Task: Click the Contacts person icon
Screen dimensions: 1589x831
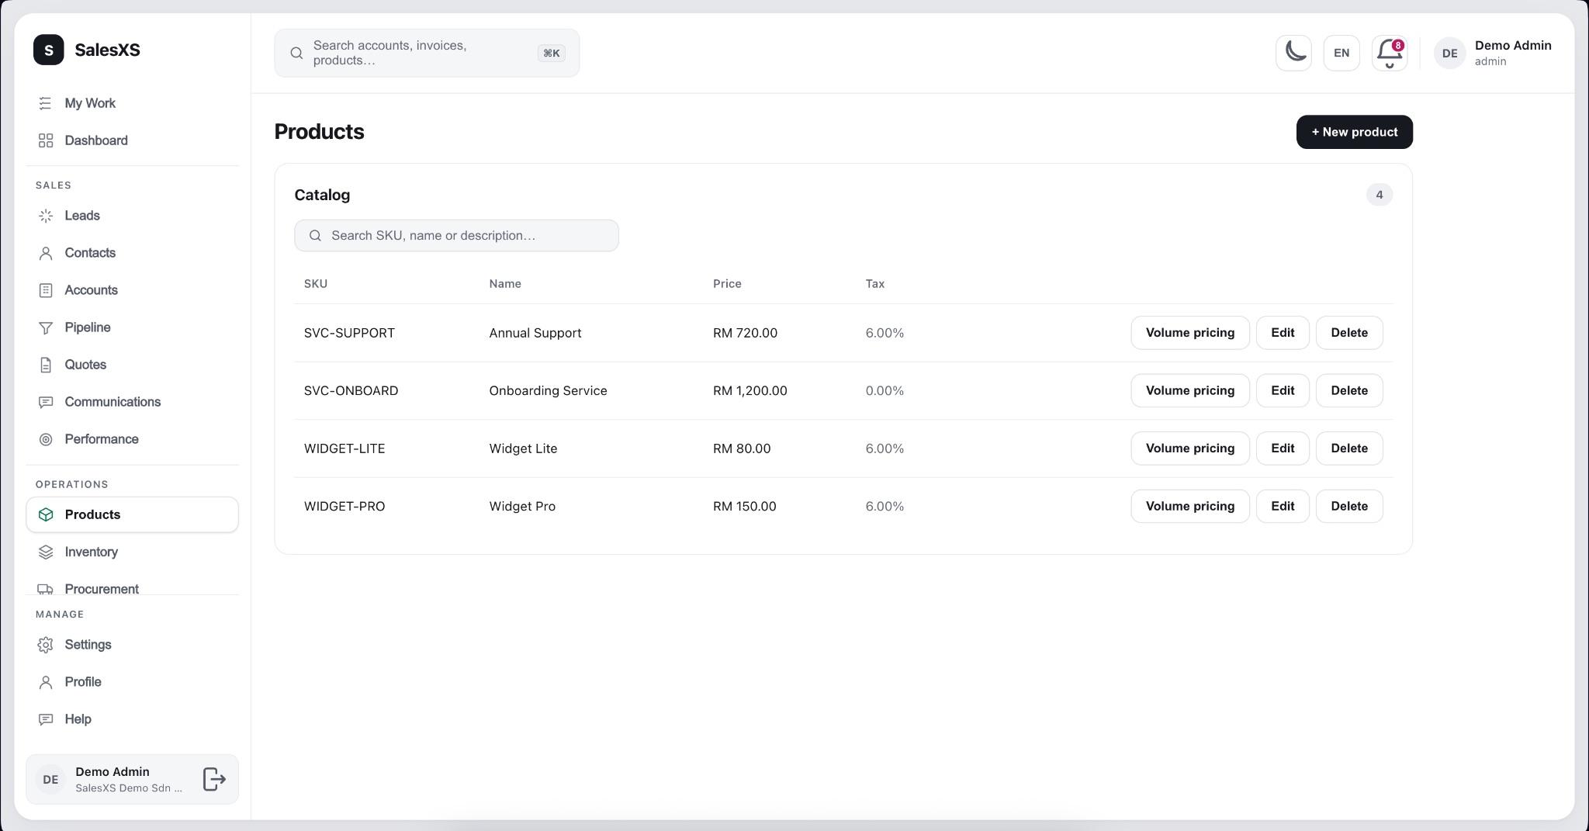Action: pos(46,253)
